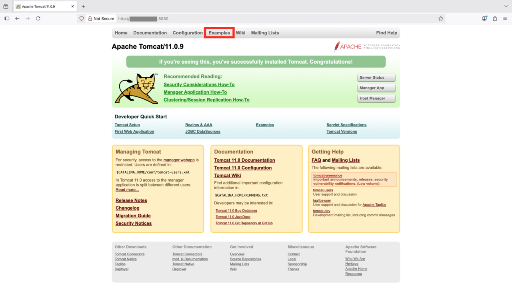Open the Documentation navigation item
This screenshot has height=288, width=512.
click(x=150, y=33)
